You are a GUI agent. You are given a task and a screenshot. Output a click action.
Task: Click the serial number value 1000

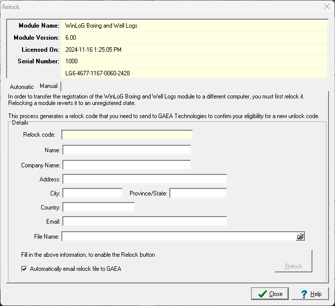click(x=71, y=61)
